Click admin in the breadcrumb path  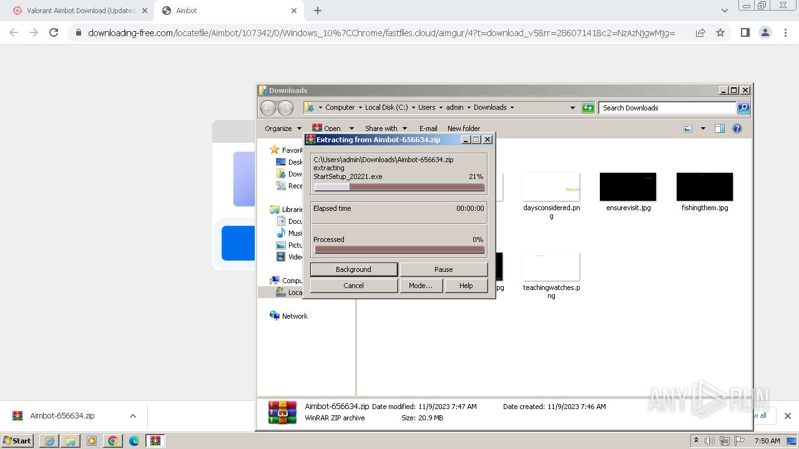[x=454, y=107]
